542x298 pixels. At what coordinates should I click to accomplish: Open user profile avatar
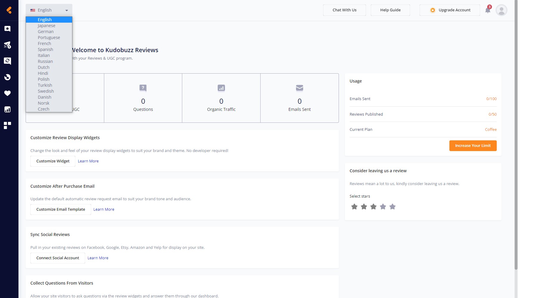click(x=501, y=10)
